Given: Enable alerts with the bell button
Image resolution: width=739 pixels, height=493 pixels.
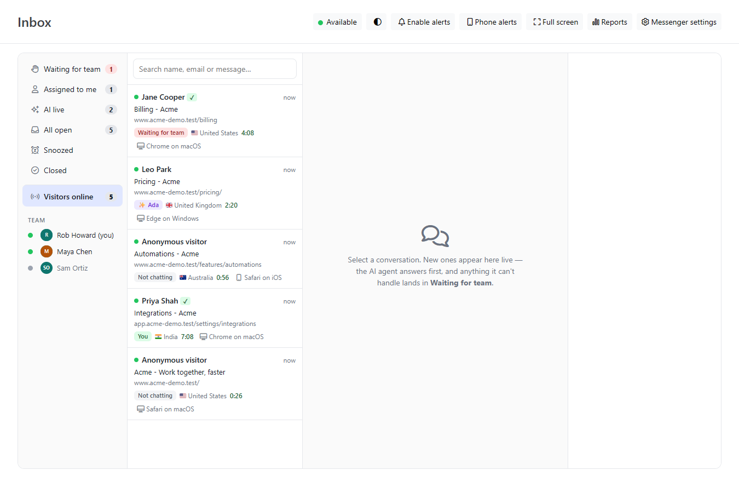Looking at the screenshot, I should click(x=424, y=22).
